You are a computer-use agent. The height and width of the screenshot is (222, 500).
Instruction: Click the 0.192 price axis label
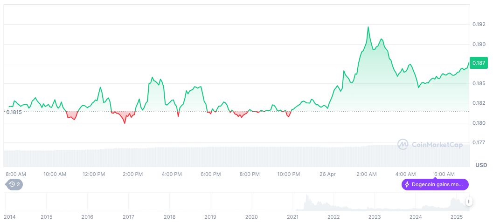[x=479, y=25]
